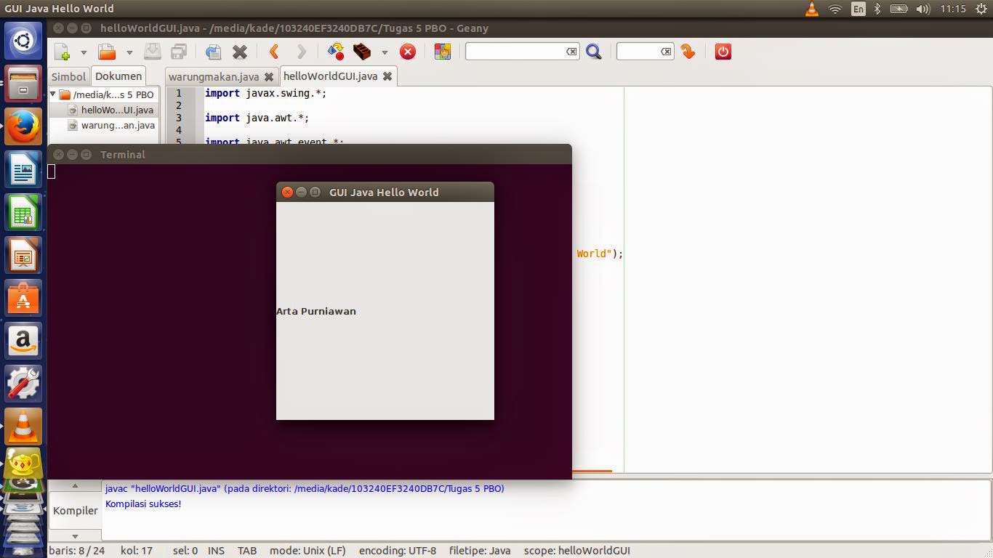The width and height of the screenshot is (993, 558).
Task: Click the Revert/reload file icon
Action: click(x=212, y=52)
